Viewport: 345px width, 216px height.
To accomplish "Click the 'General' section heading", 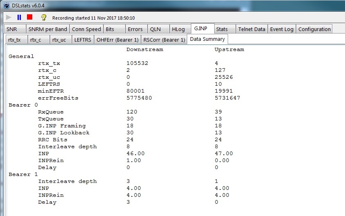I will pyautogui.click(x=21, y=56).
